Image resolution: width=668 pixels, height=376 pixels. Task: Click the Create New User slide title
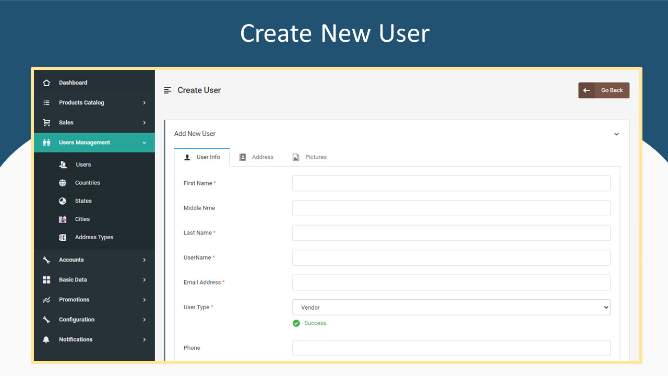335,33
